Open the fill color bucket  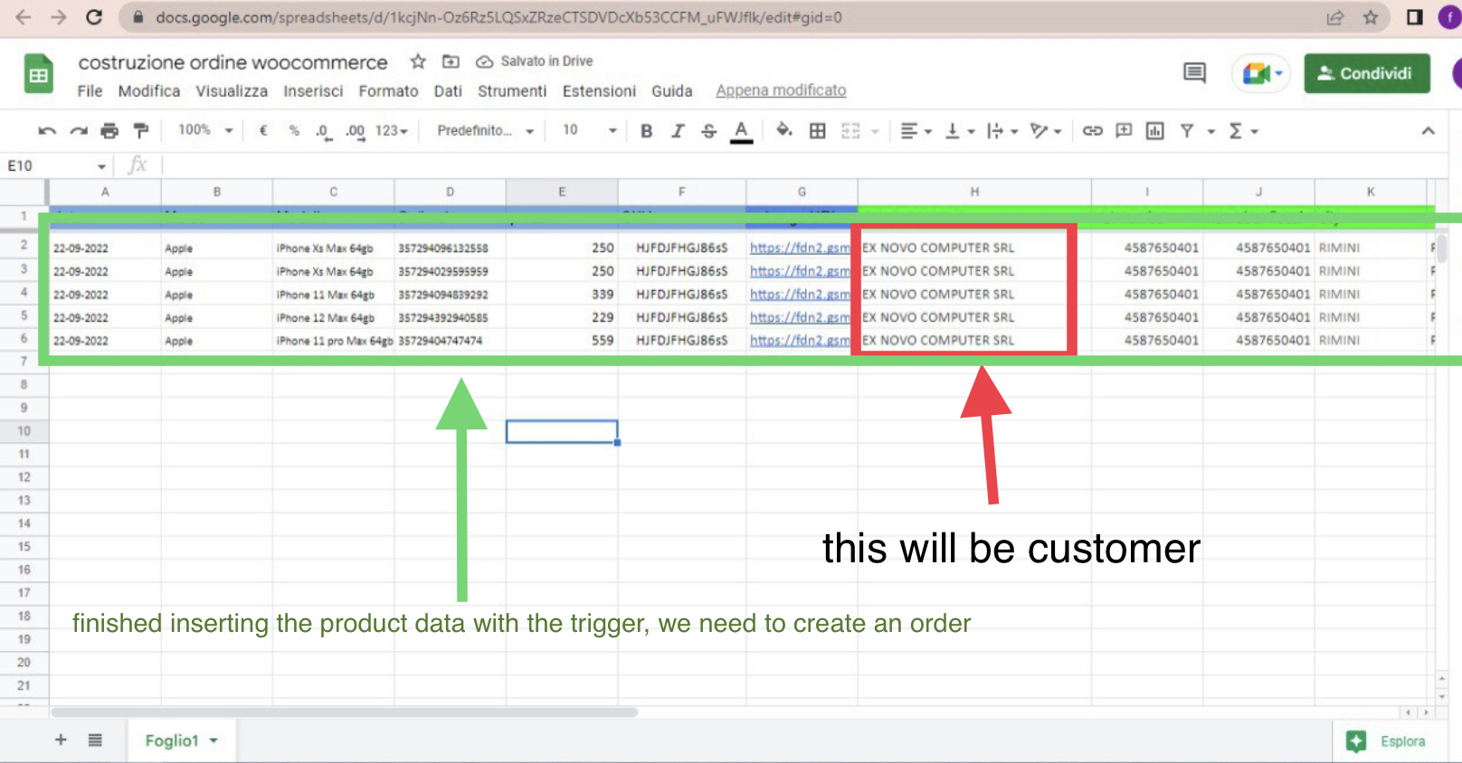pyautogui.click(x=784, y=131)
